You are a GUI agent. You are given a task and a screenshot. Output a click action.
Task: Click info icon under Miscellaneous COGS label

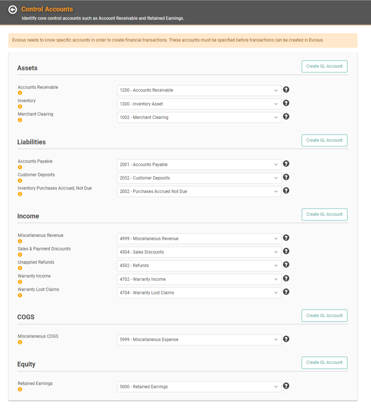(x=20, y=342)
